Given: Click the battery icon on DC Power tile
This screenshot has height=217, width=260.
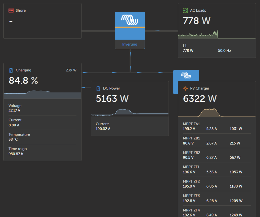Looking at the screenshot, I should pos(99,88).
